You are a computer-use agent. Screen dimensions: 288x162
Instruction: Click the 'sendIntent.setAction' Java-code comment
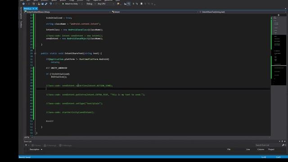coord(79,85)
